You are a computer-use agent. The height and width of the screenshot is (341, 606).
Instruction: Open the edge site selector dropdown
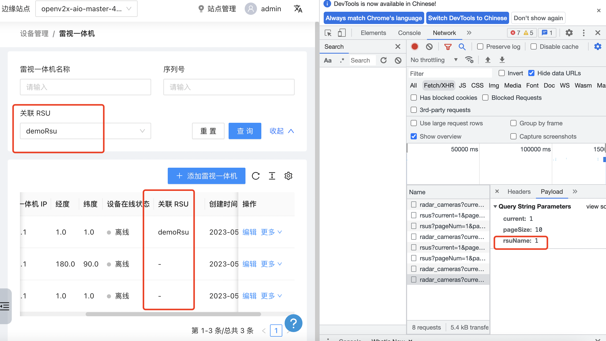[86, 8]
